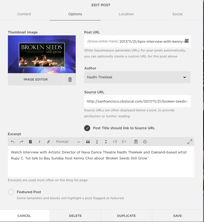Image resolution: width=204 pixels, height=222 pixels.
Task: Click into the Excerpt text area
Action: coord(101,162)
